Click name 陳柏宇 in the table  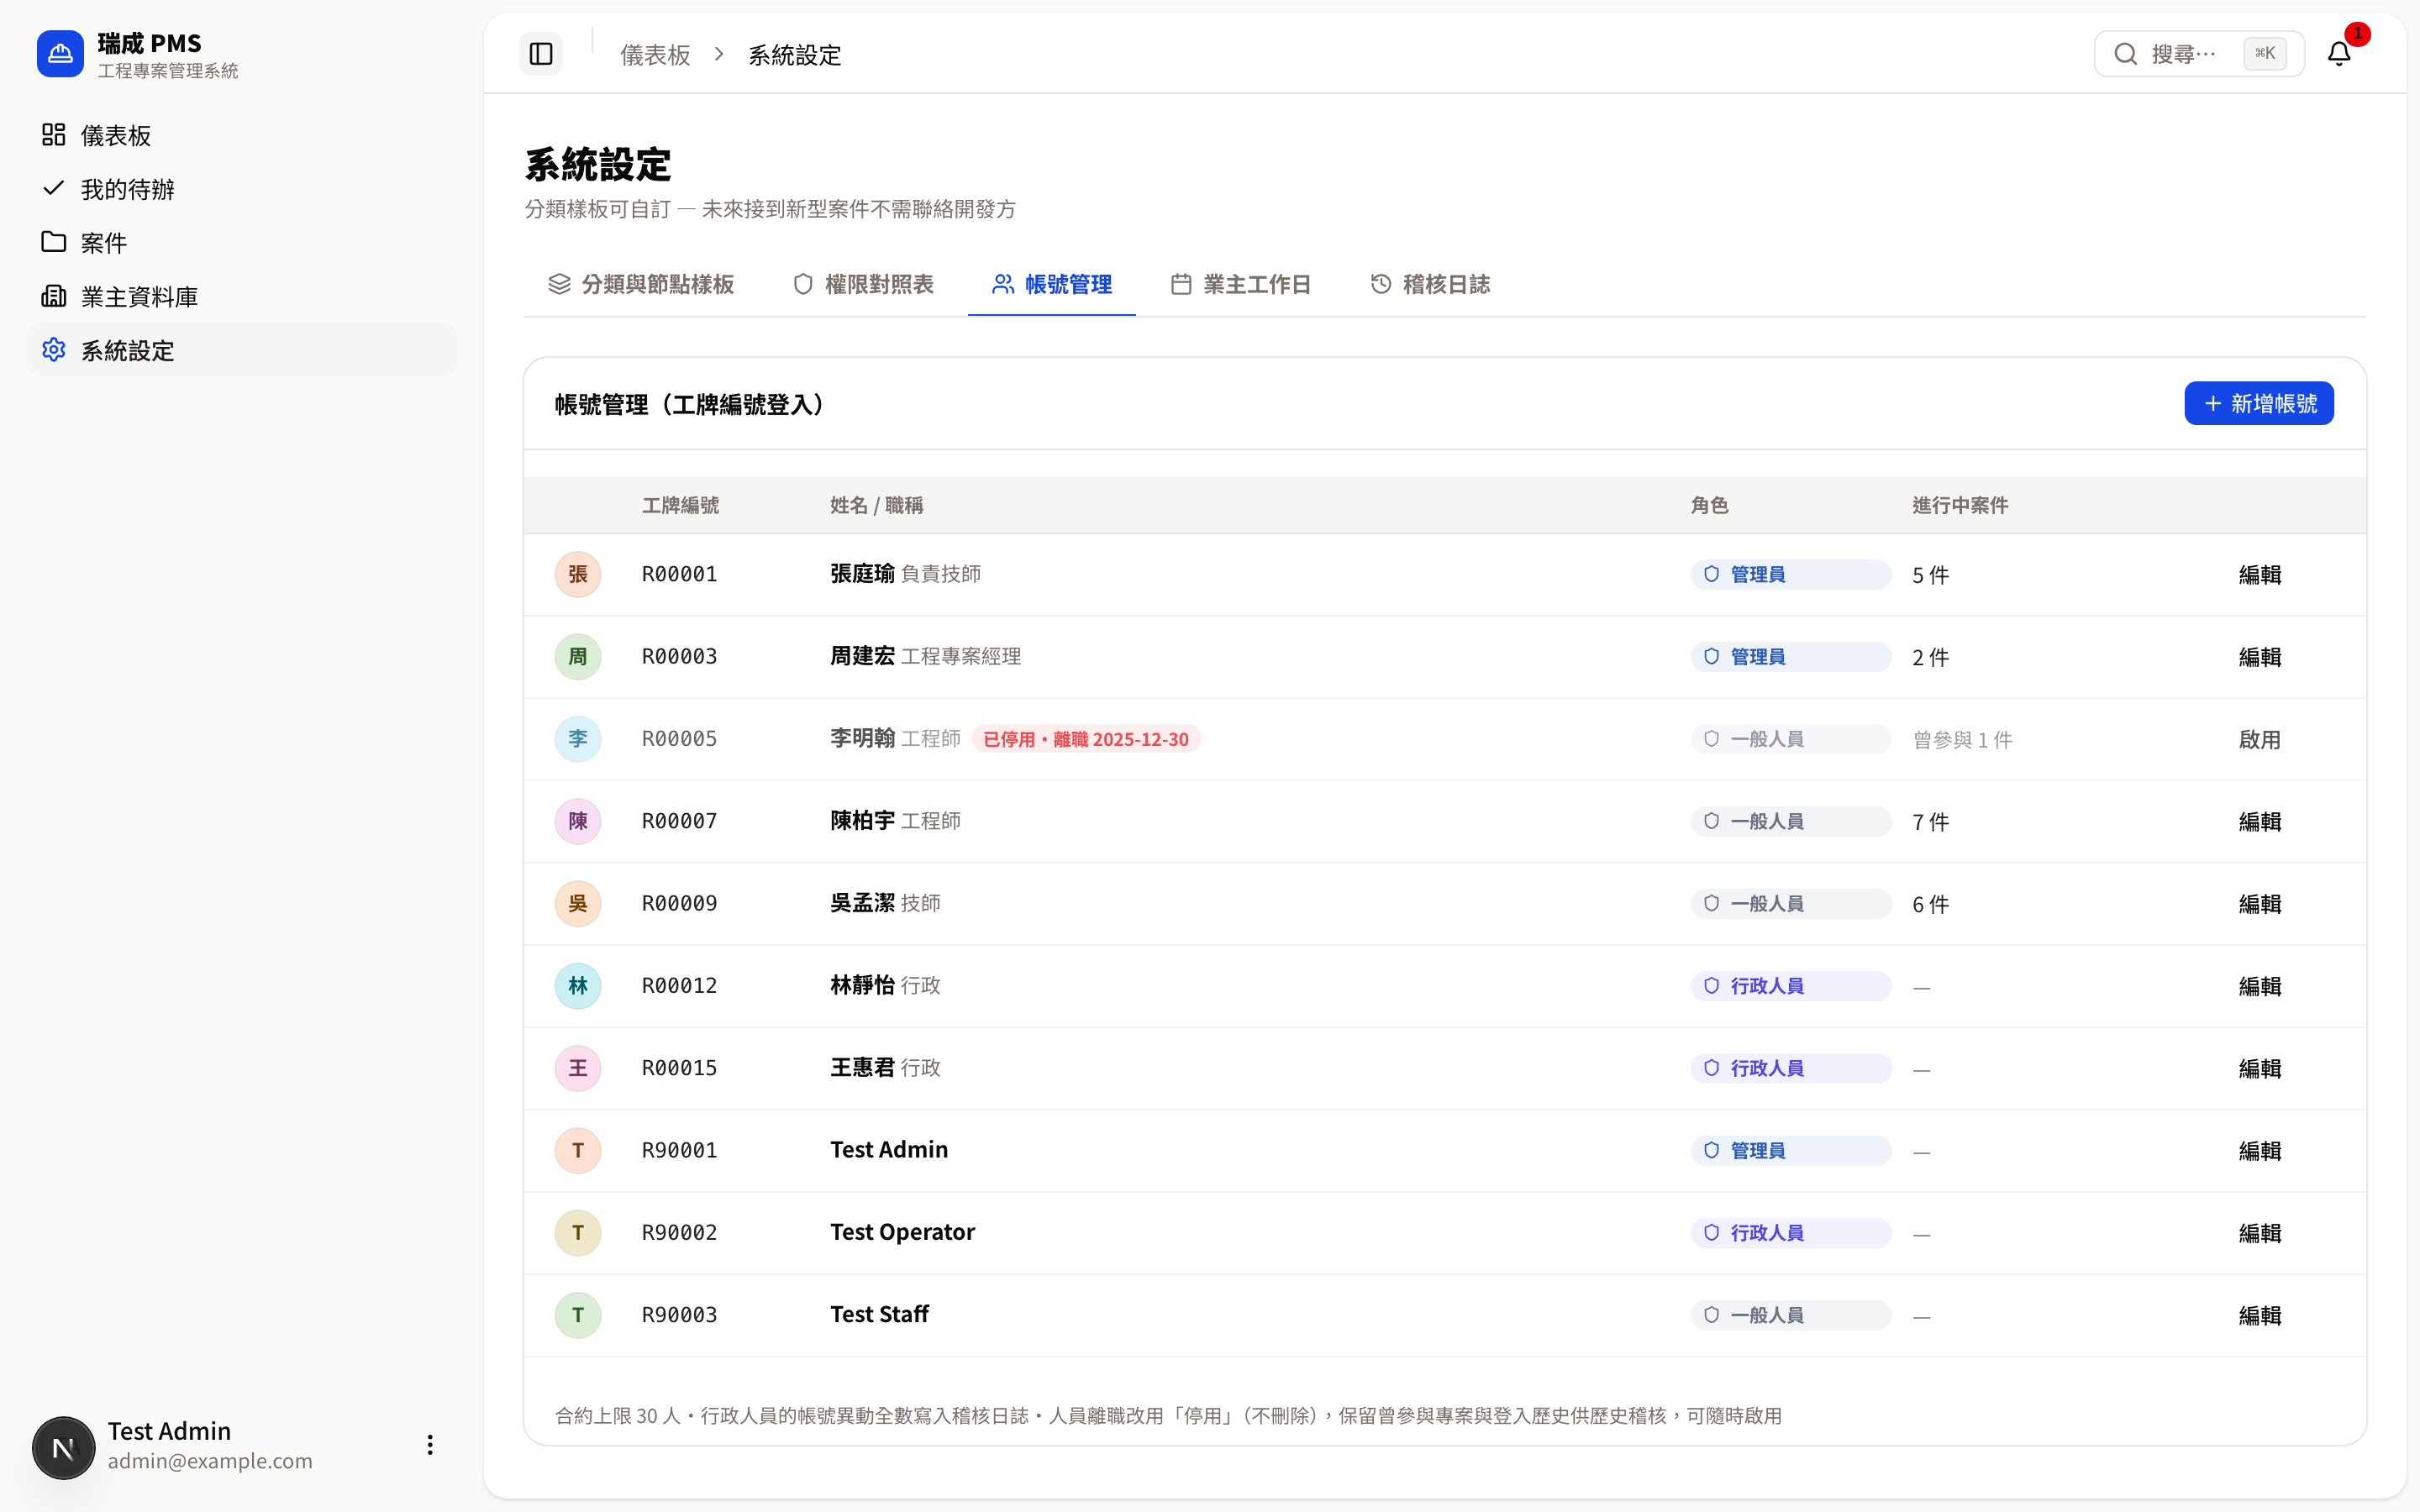pos(862,821)
